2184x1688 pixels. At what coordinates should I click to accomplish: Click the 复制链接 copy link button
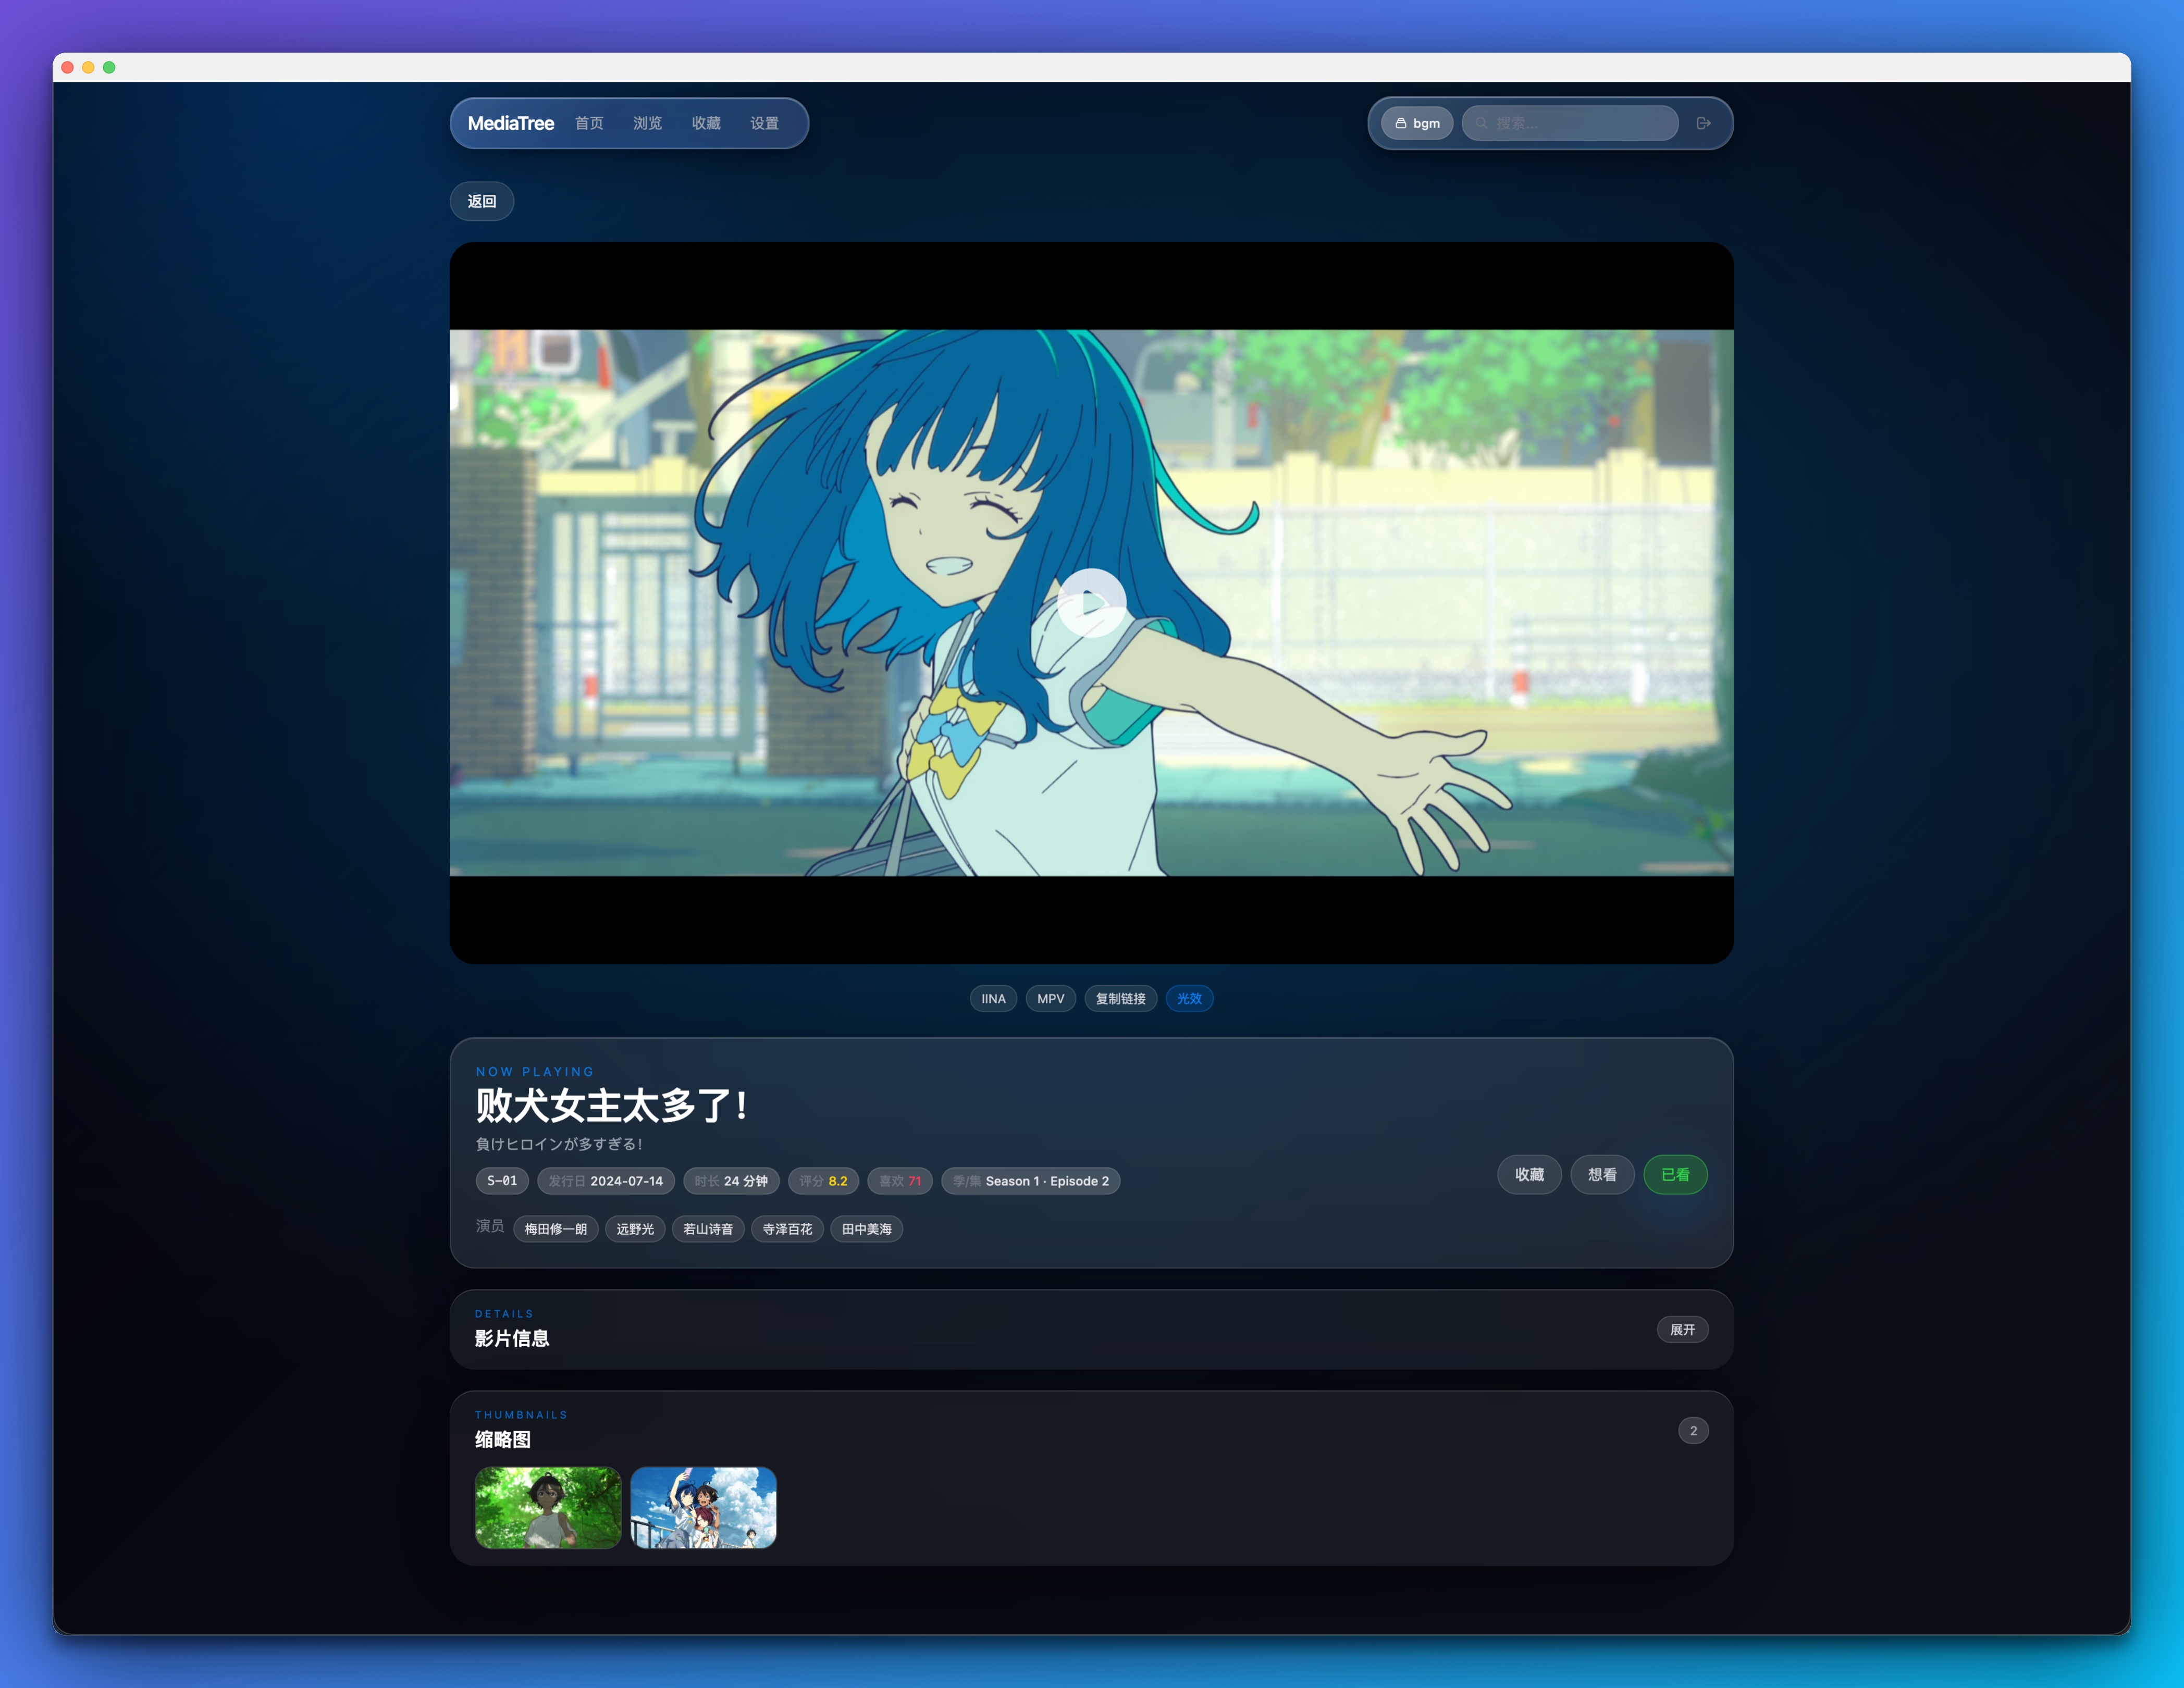coord(1120,998)
